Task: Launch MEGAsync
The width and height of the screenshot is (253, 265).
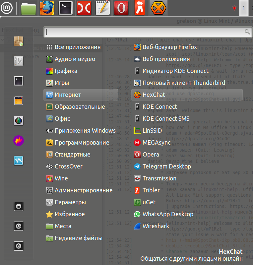Action: click(x=187, y=143)
